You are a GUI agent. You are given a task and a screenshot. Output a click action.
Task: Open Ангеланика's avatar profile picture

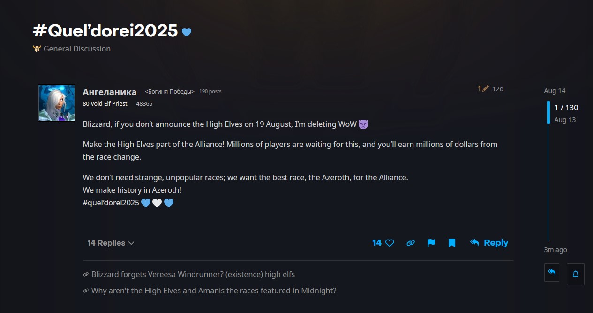[x=57, y=103]
